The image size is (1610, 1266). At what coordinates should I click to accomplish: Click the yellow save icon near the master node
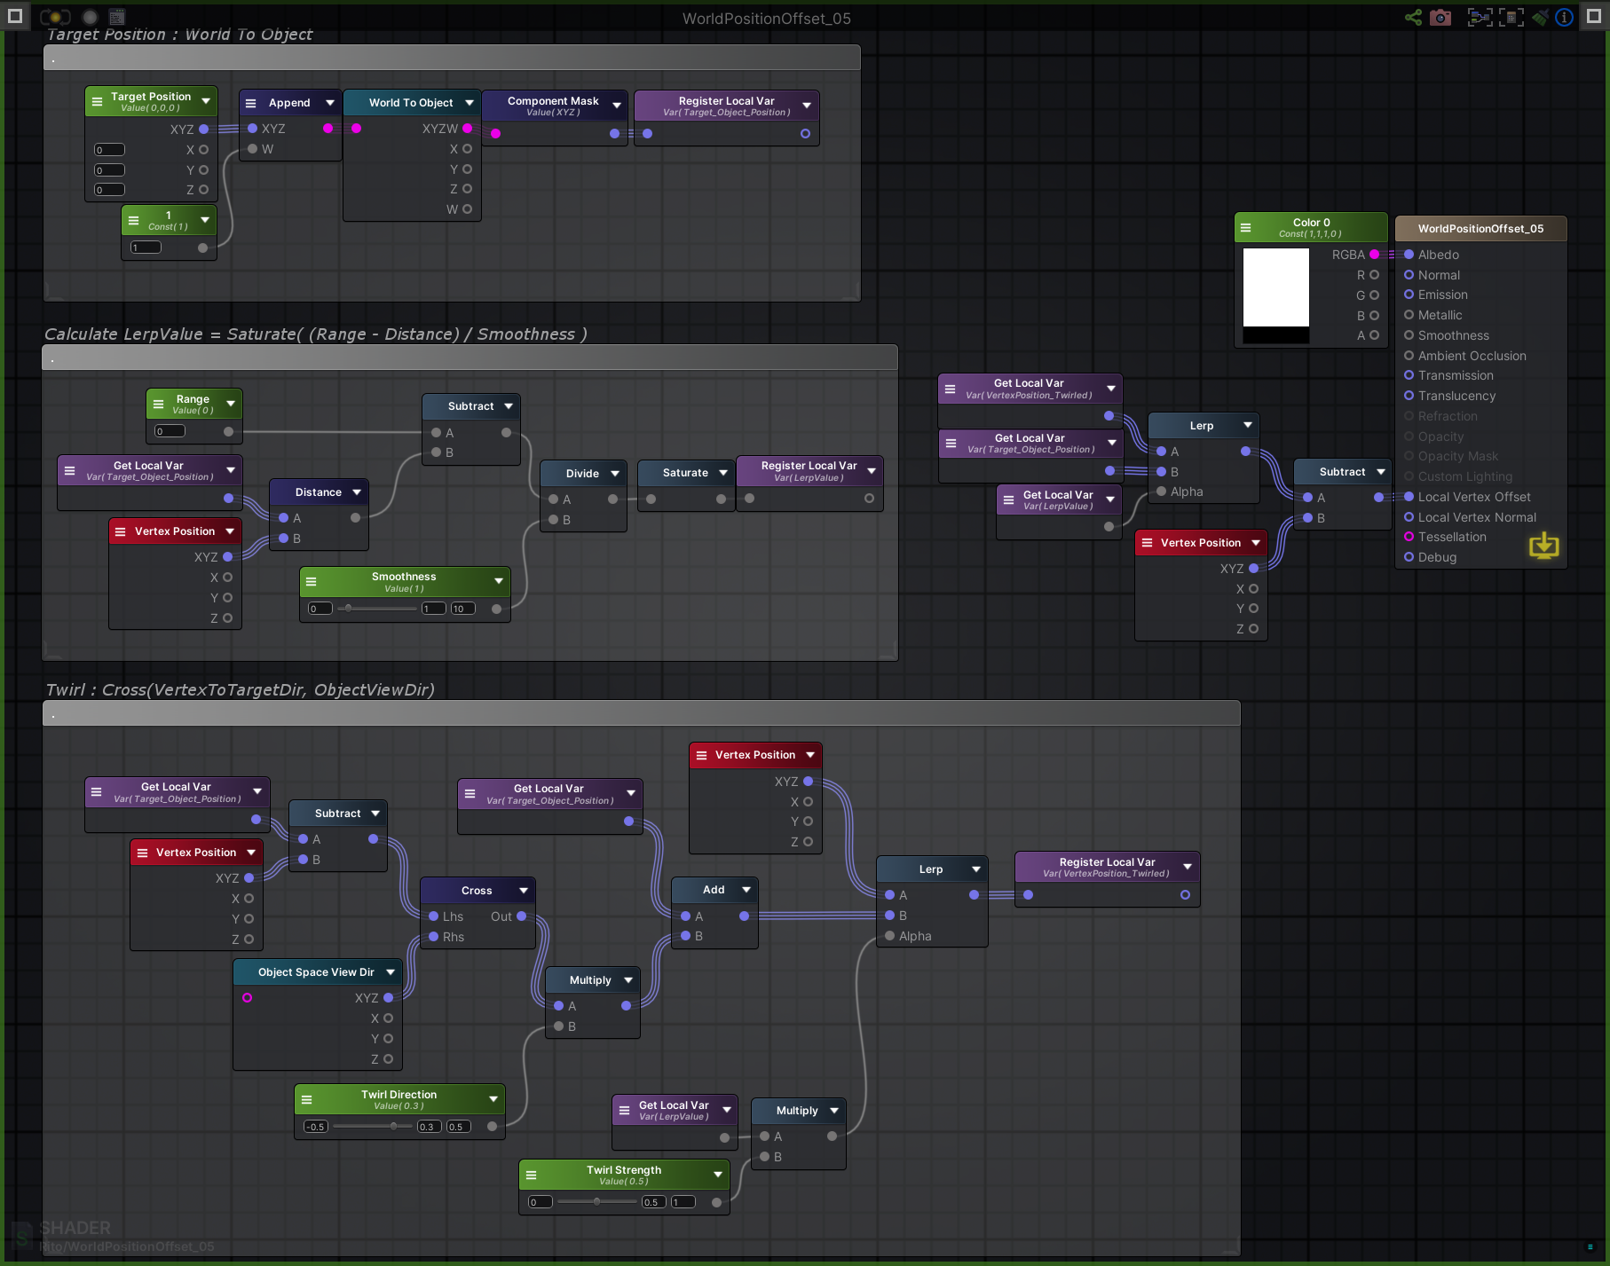pos(1545,546)
